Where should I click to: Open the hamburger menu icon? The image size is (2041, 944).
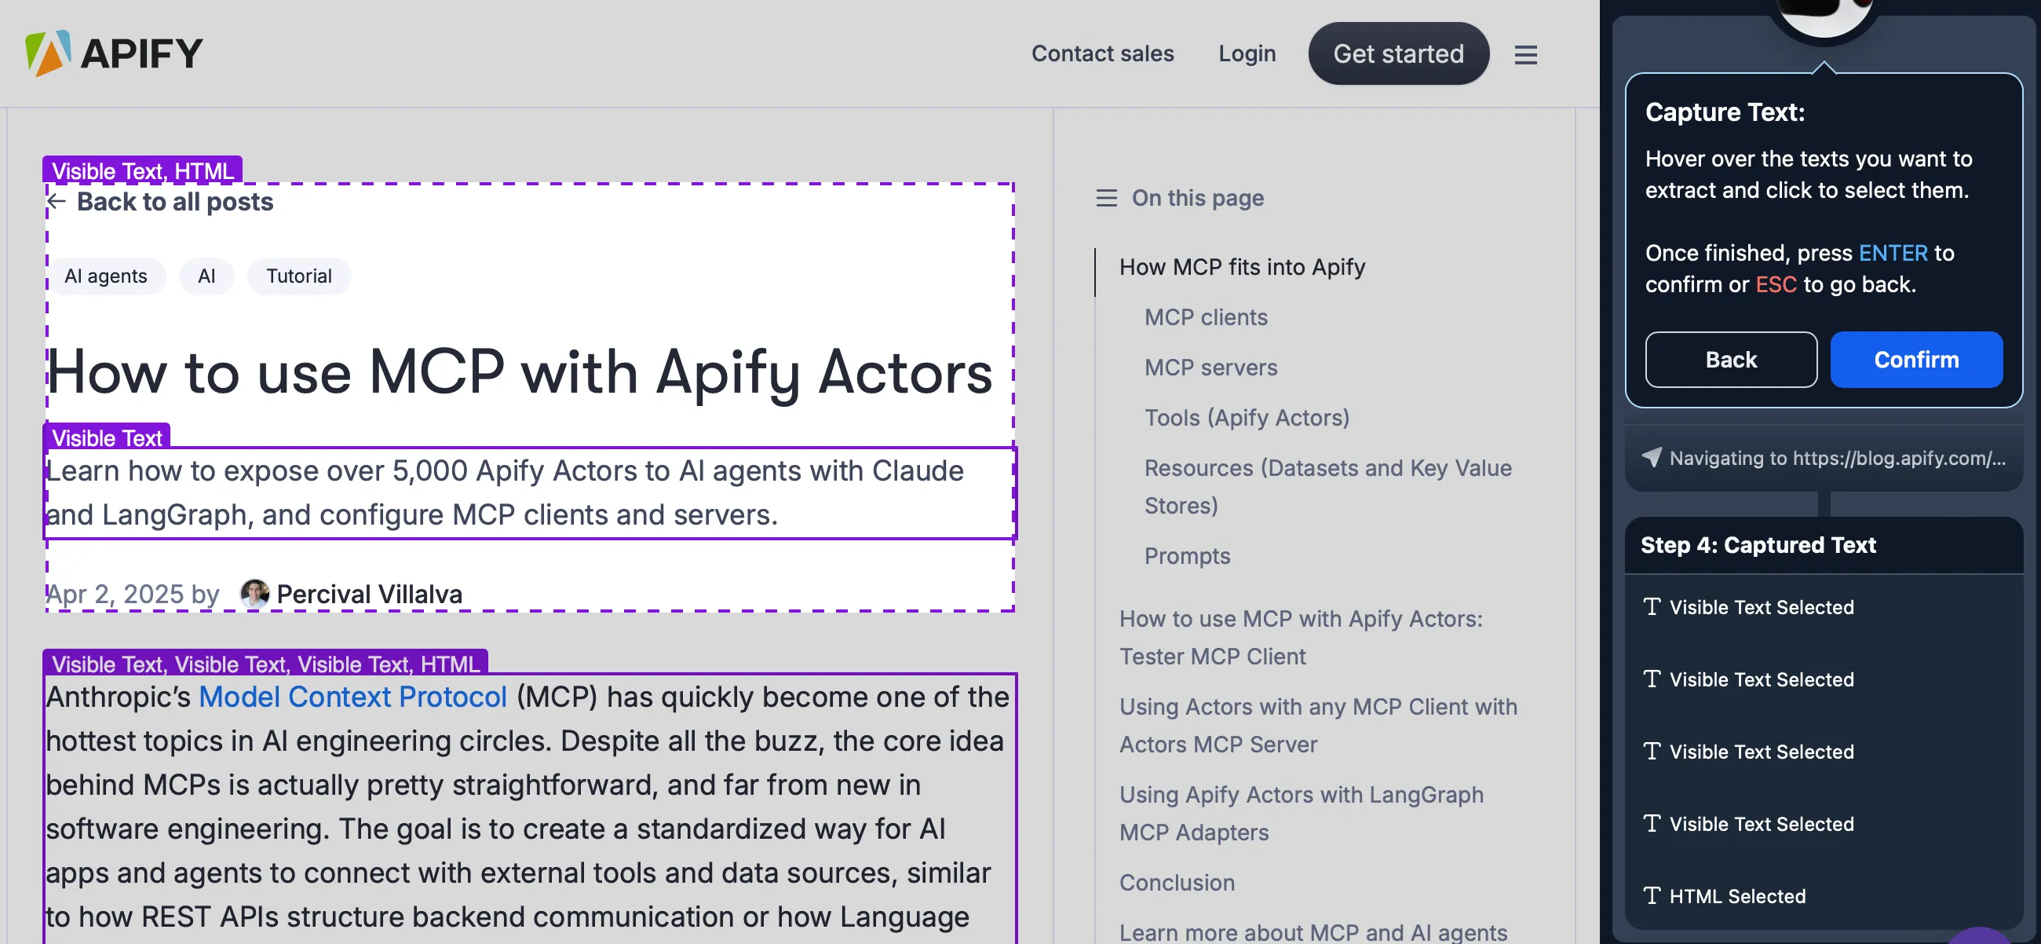pos(1525,55)
